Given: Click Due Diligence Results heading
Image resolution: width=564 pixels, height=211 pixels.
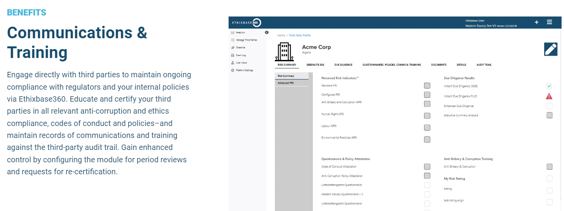Looking at the screenshot, I should [x=459, y=78].
